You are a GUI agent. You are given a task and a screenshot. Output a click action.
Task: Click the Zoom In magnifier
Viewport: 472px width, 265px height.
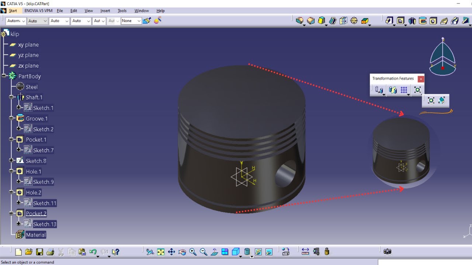(193, 252)
